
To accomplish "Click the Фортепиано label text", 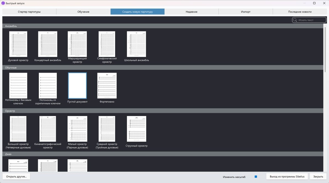I will (107, 102).
